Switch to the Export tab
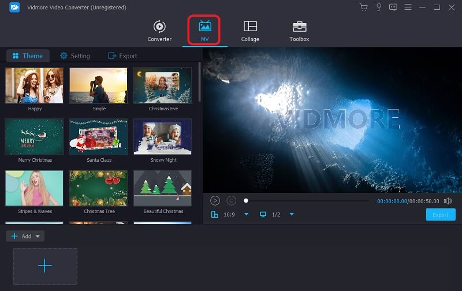This screenshot has height=291, width=462. pos(123,56)
